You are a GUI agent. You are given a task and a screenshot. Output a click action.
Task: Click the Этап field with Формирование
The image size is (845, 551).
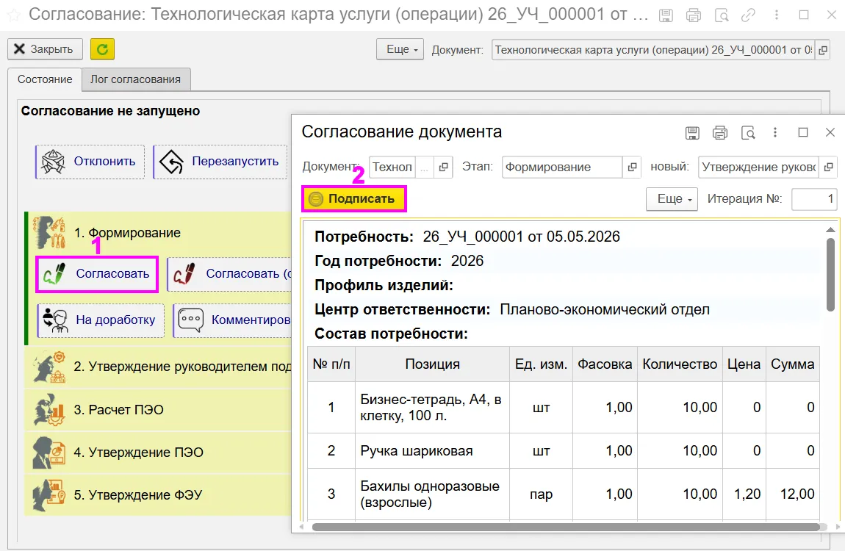point(562,168)
